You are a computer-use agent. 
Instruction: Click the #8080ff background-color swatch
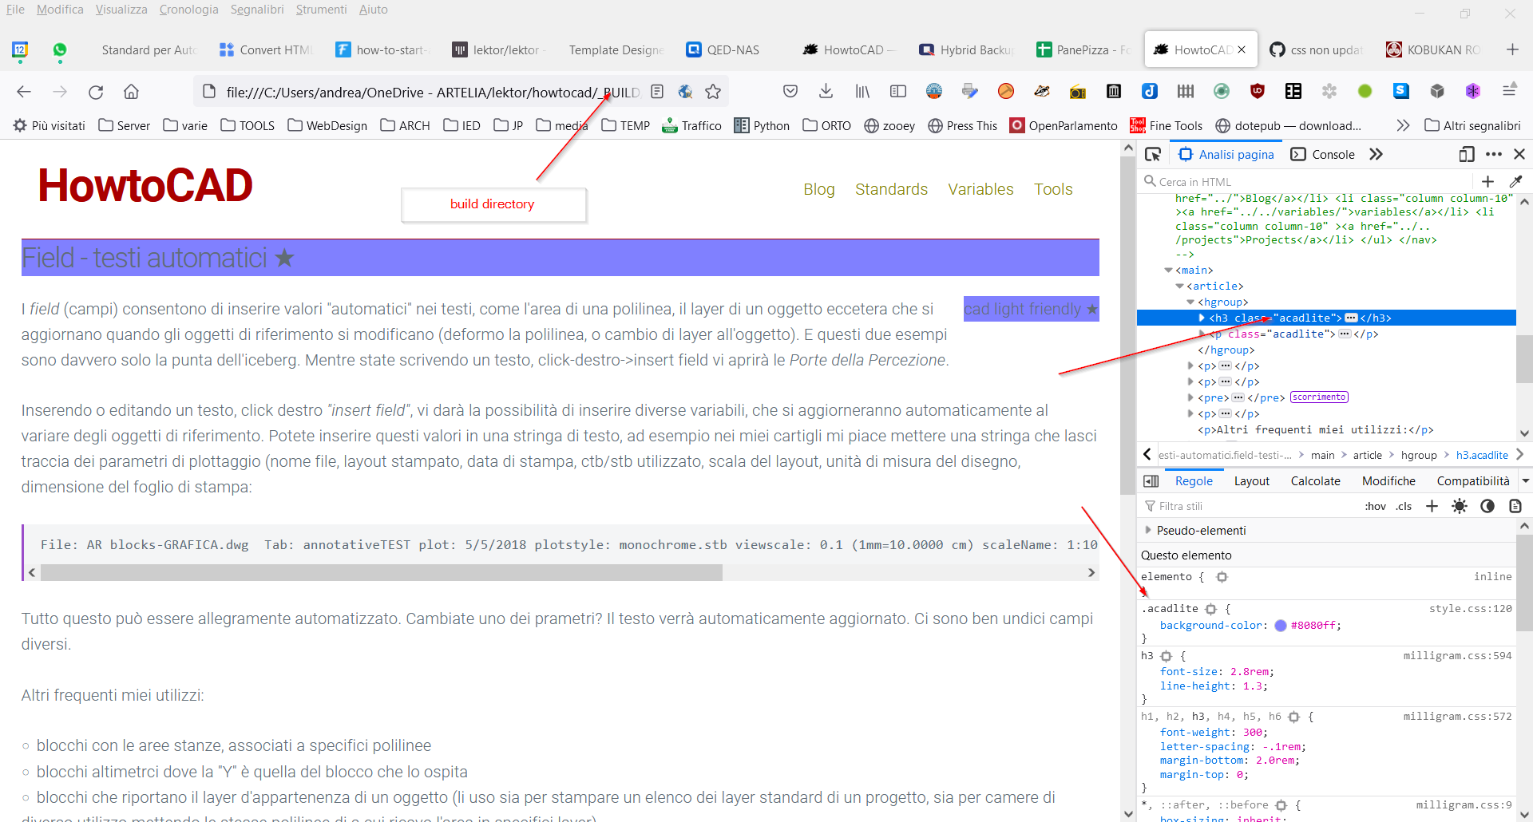[1281, 625]
